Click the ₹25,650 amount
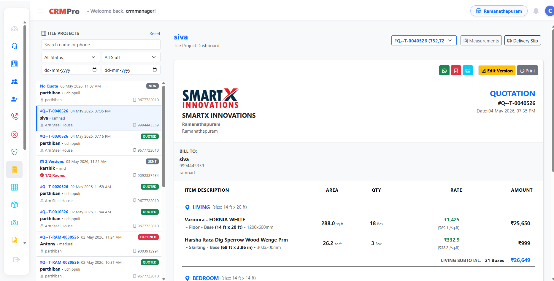 tap(520, 223)
